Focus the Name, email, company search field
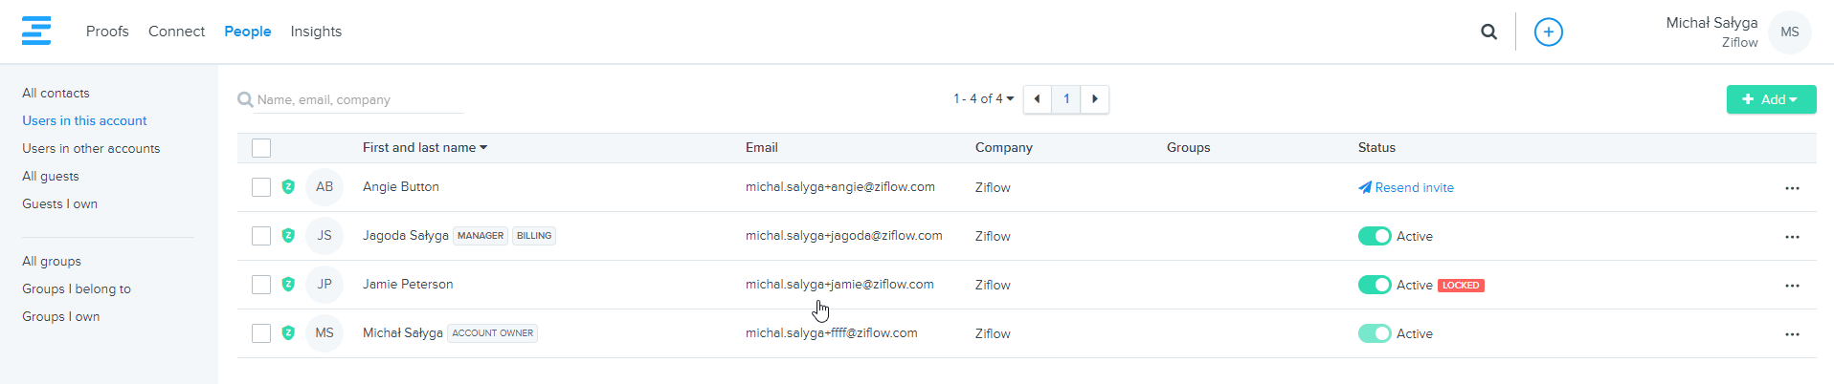The height and width of the screenshot is (384, 1834). pyautogui.click(x=359, y=99)
